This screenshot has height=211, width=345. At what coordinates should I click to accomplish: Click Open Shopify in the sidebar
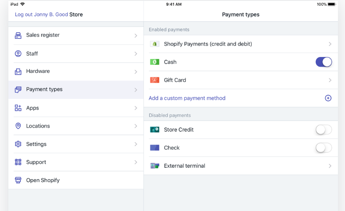coord(76,180)
